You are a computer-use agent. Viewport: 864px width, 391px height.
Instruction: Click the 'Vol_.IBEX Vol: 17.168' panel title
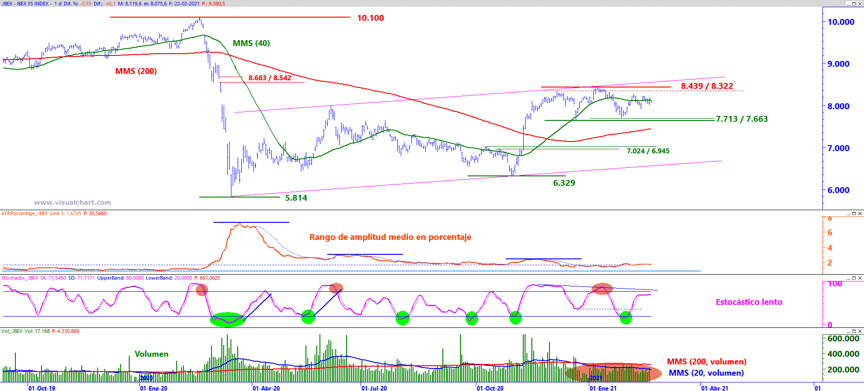click(x=26, y=331)
